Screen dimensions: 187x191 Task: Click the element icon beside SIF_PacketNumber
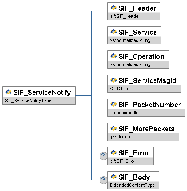tap(114, 104)
